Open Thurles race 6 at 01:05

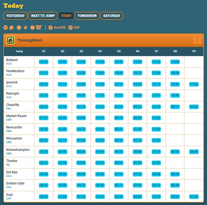(138, 163)
